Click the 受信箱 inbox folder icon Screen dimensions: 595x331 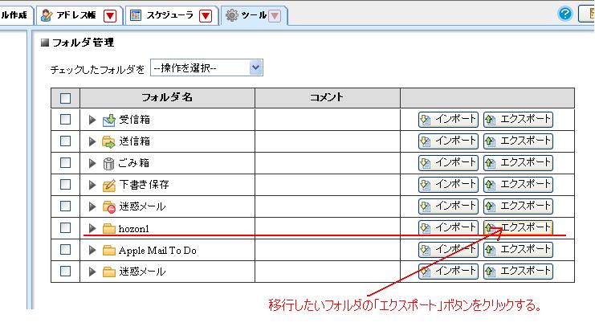coord(109,120)
